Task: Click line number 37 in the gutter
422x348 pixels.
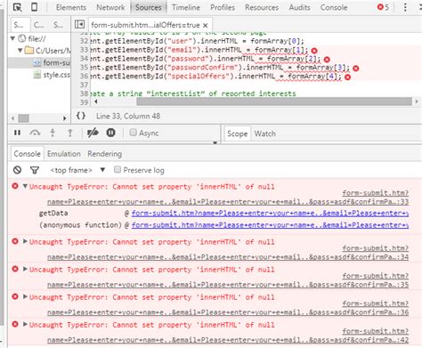Action: [84, 85]
